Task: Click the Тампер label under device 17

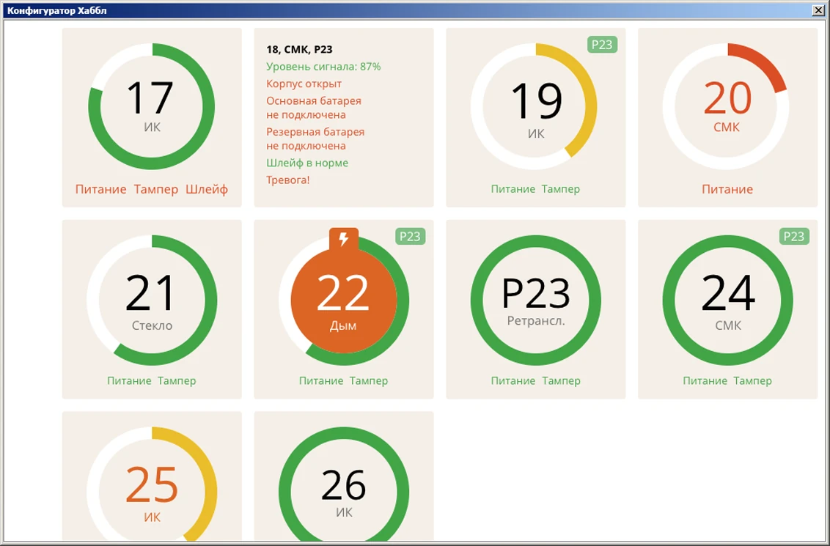Action: coord(156,189)
